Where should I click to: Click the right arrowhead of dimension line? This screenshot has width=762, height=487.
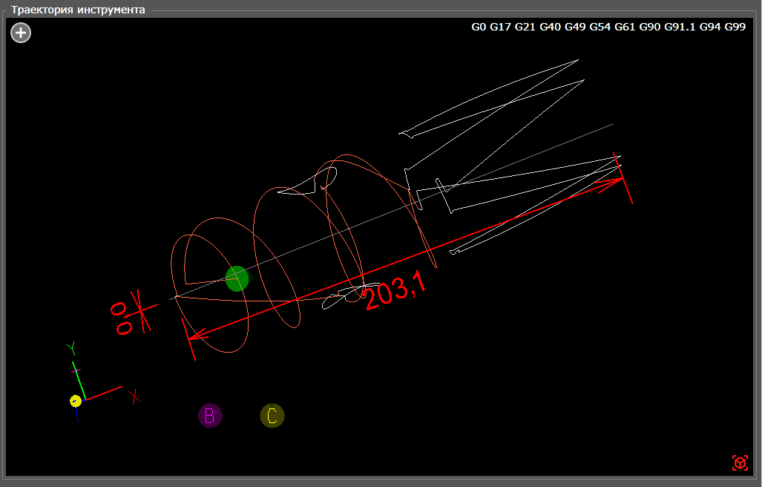[612, 182]
